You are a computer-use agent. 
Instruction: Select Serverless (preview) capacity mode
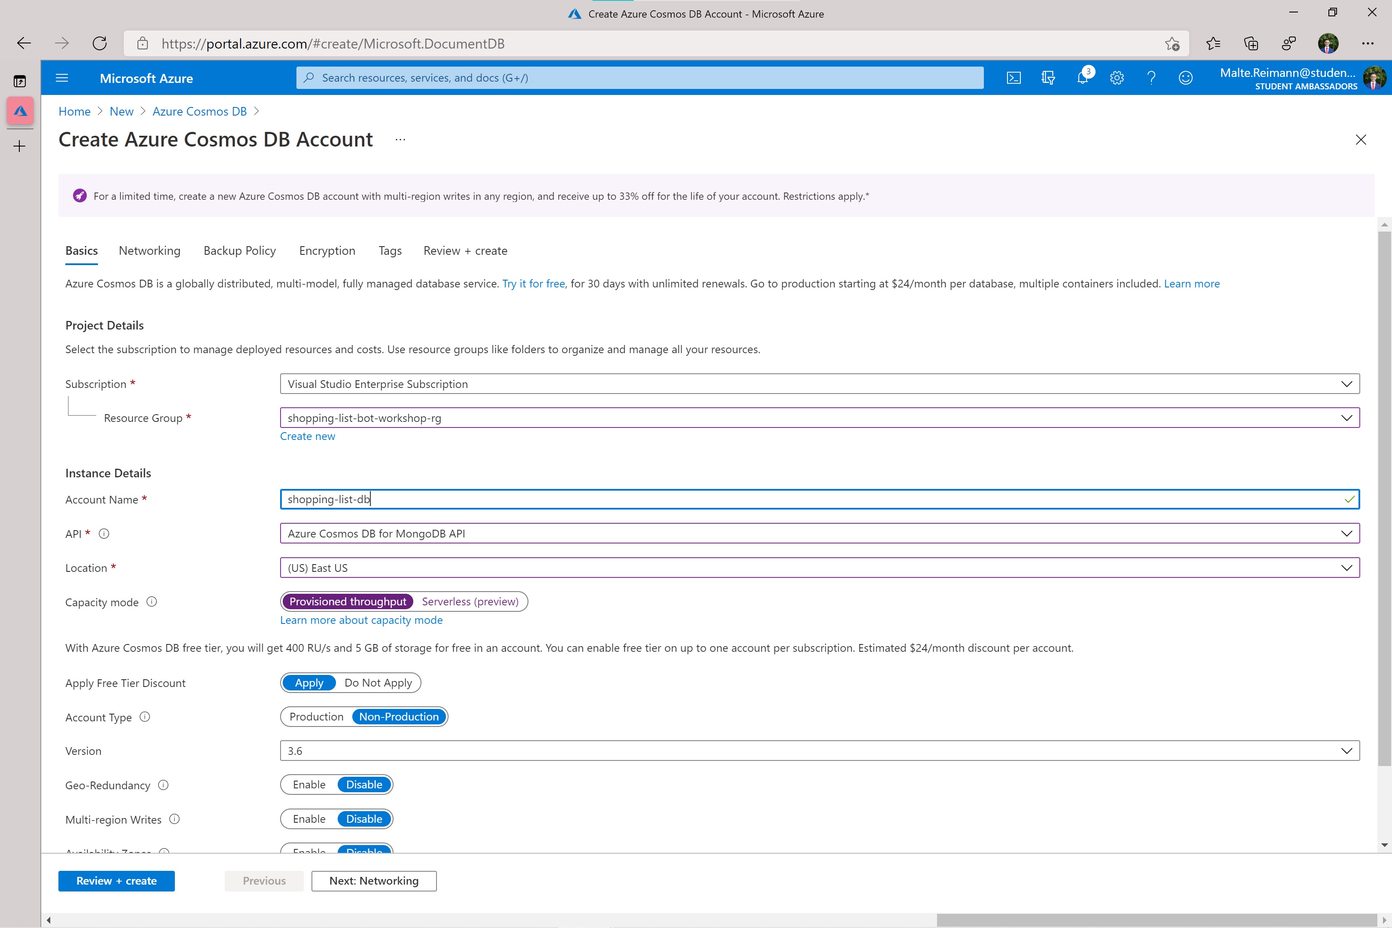[470, 601]
